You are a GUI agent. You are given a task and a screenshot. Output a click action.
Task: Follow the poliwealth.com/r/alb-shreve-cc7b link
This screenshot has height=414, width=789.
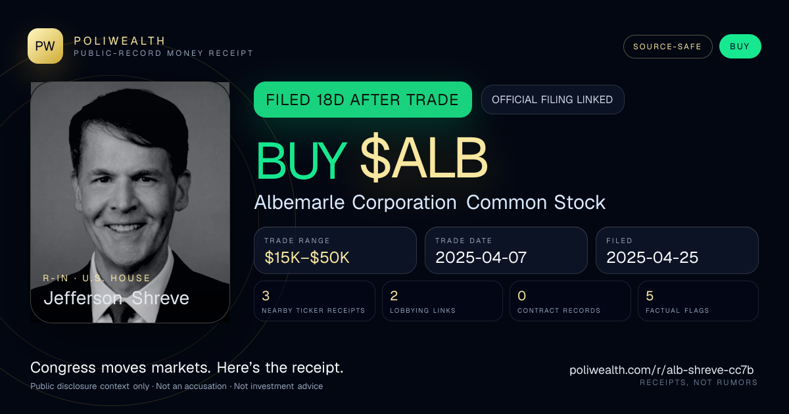click(661, 370)
